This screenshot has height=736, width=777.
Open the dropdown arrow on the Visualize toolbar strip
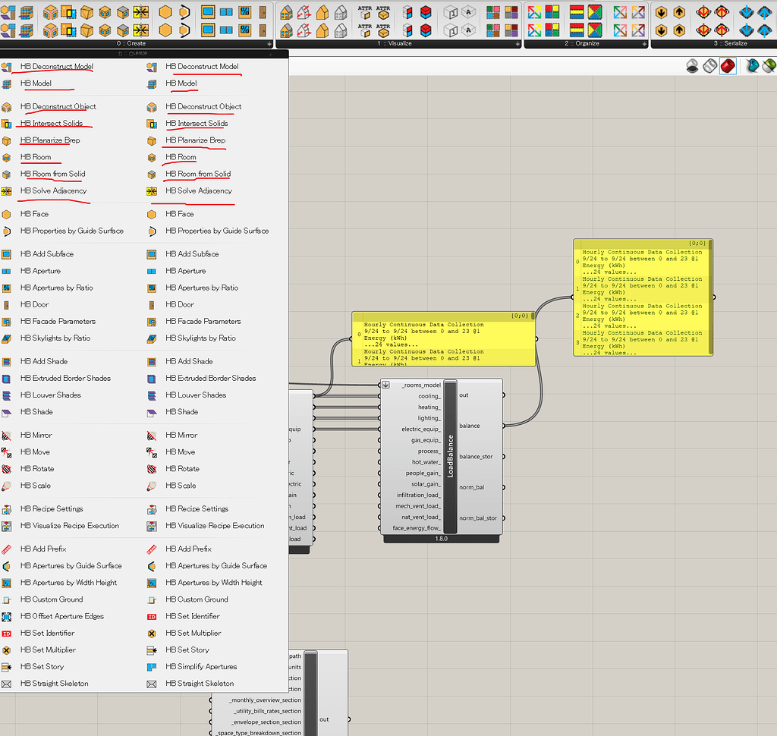516,43
